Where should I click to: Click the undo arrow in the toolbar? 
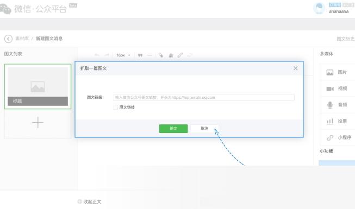coord(97,55)
